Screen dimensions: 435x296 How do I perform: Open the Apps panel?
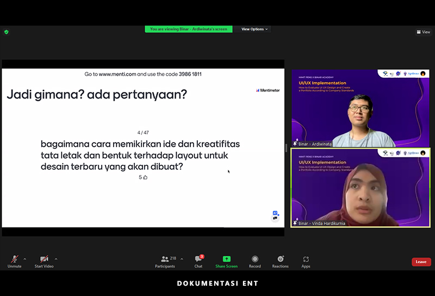tap(306, 261)
